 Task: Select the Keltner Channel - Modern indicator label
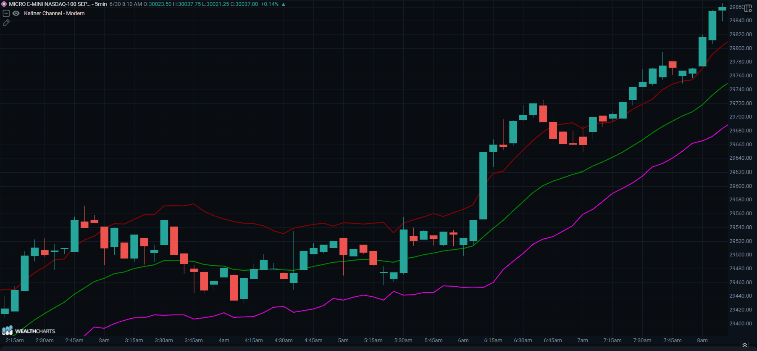[54, 13]
